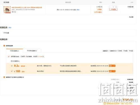
Task: Click the ¥468.00 subtotal at top right
Action: point(130,7)
